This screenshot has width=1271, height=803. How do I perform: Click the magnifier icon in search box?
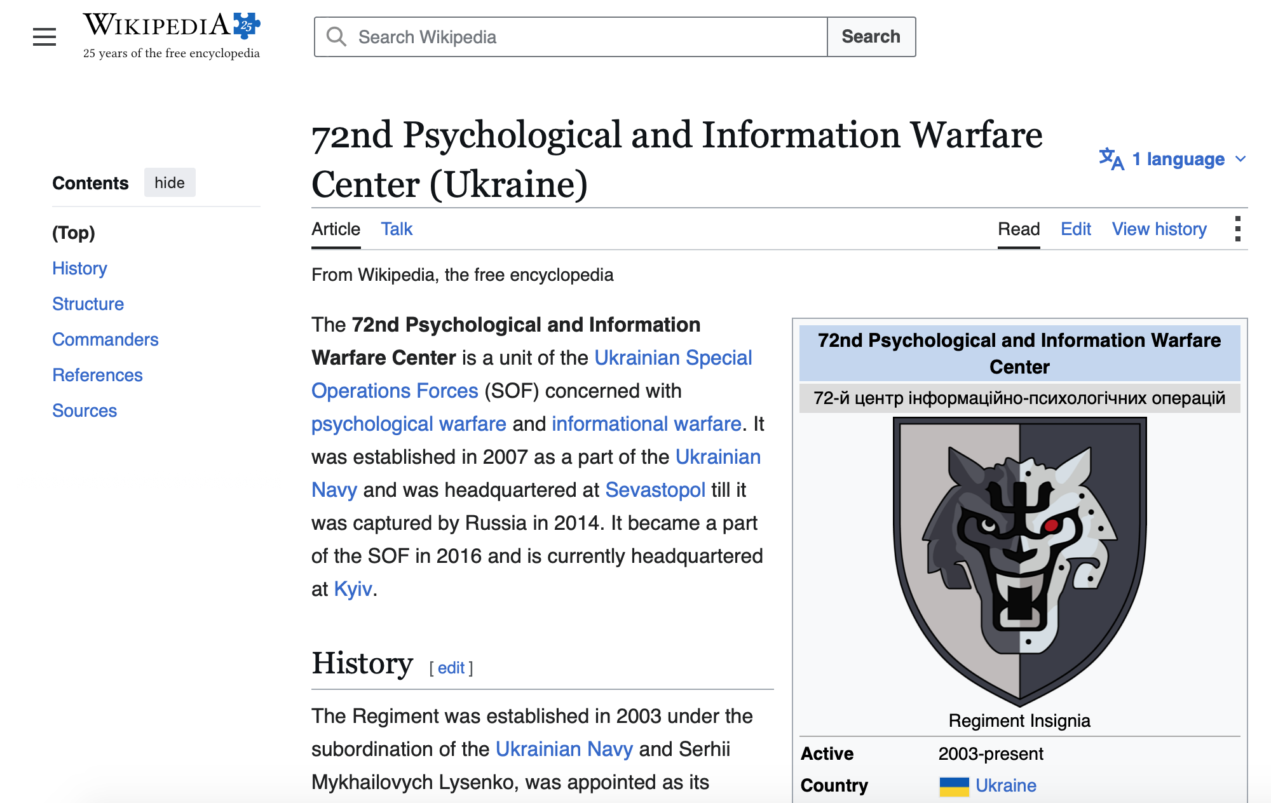pyautogui.click(x=336, y=37)
